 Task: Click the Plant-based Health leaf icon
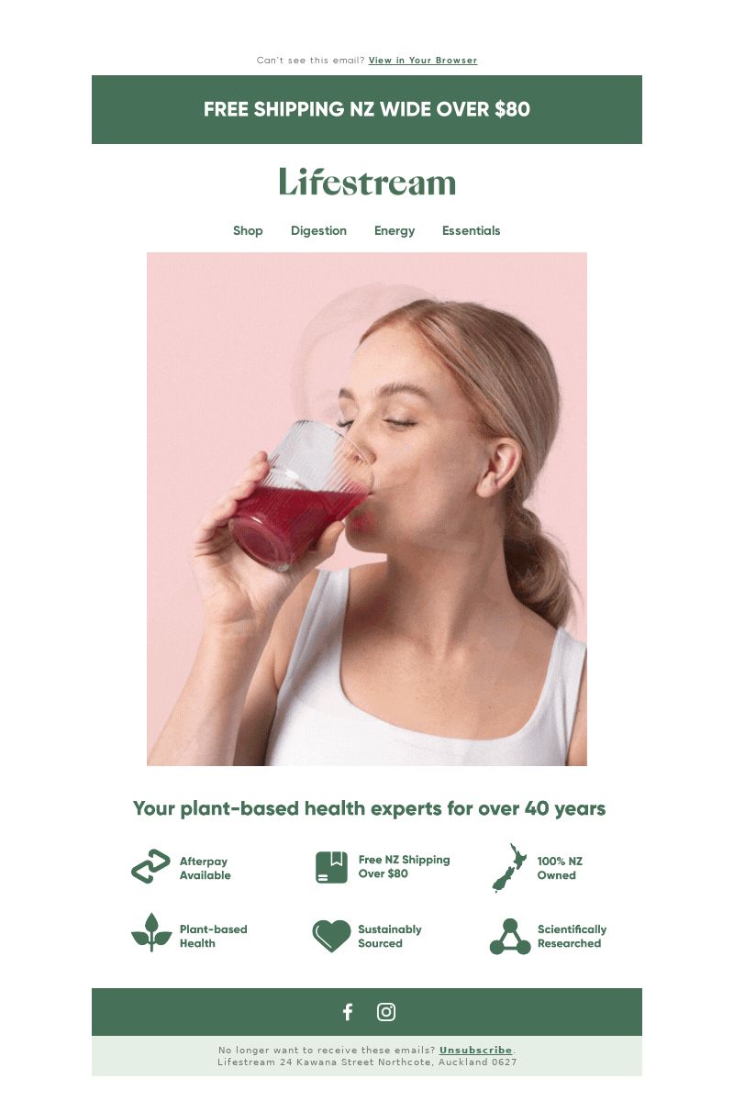[x=151, y=933]
